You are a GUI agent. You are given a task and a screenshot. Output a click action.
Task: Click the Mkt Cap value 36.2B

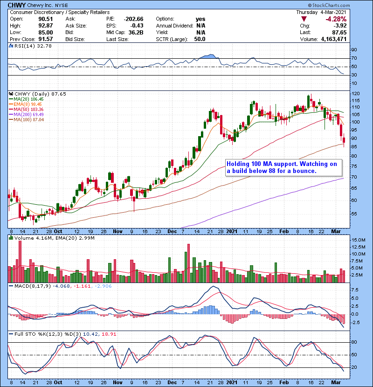coord(136,32)
